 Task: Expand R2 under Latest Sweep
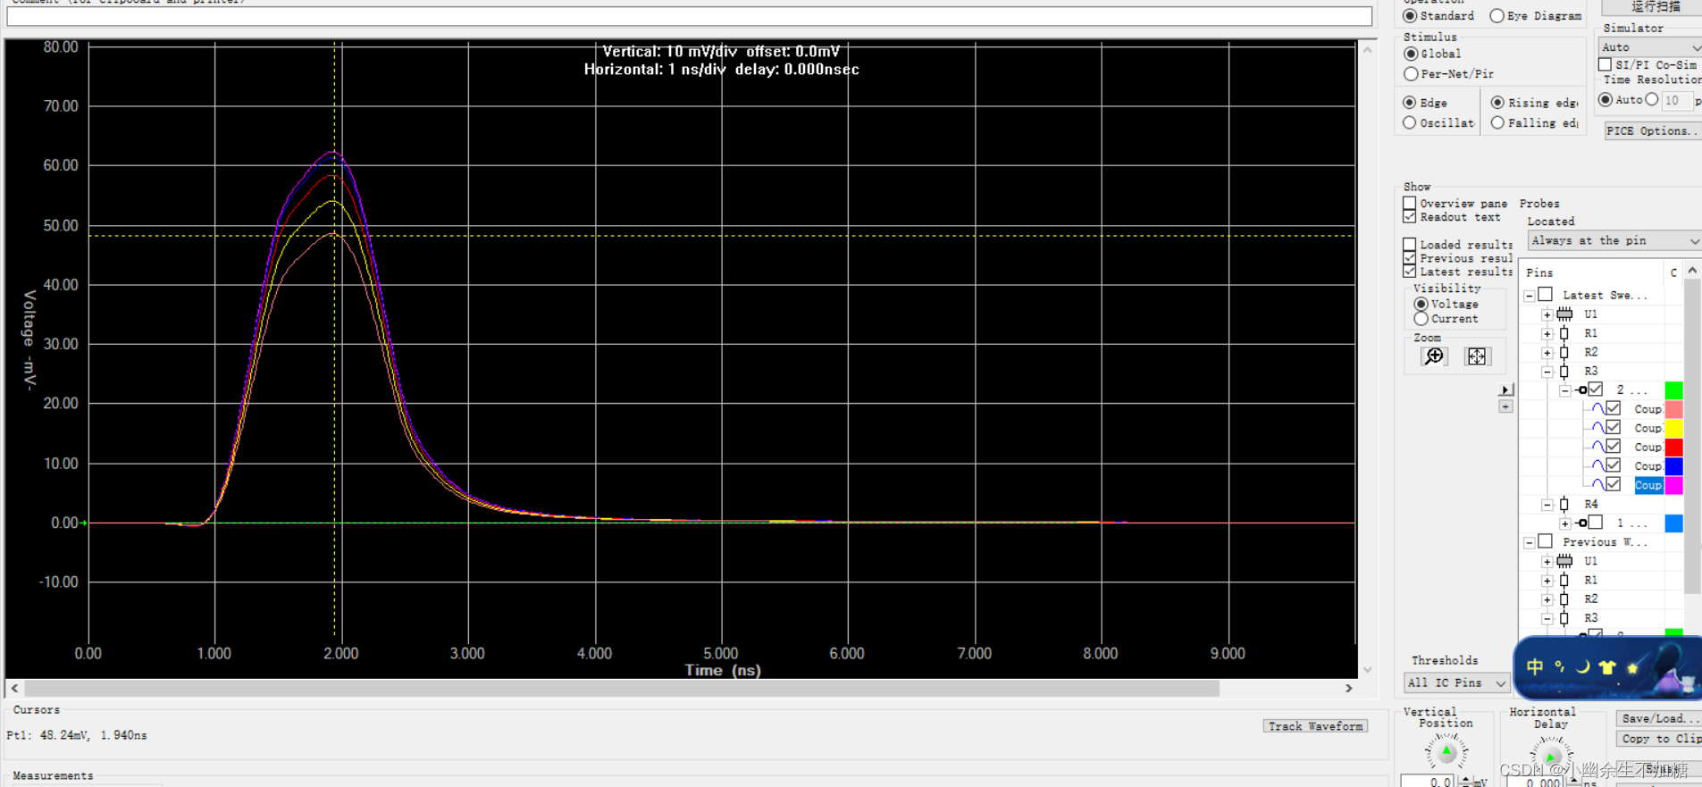[x=1547, y=352]
